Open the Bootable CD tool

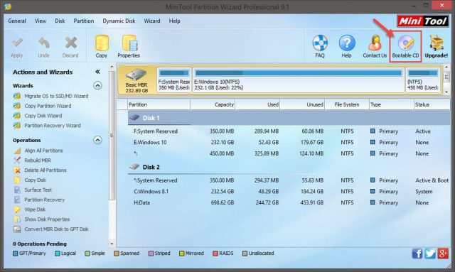pyautogui.click(x=405, y=46)
